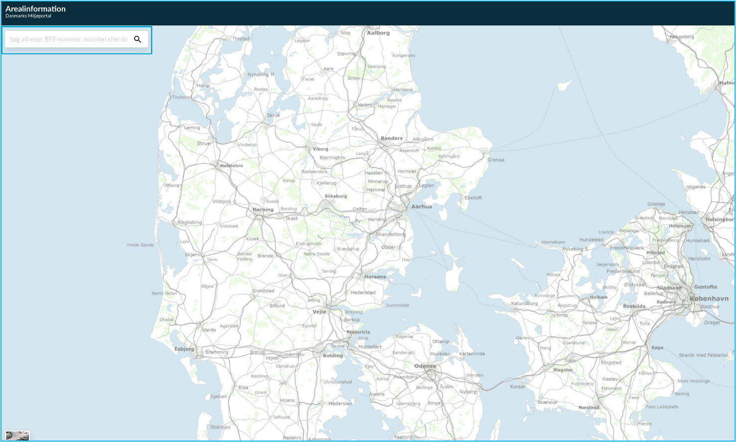
Task: Click the Arealinformation title
Action: pos(35,8)
